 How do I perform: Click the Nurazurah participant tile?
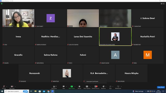(34, 73)
